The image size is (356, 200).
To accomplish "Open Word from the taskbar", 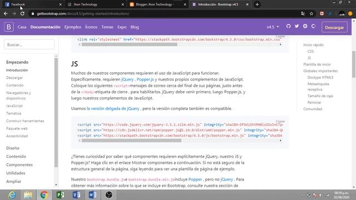I will coord(93,195).
